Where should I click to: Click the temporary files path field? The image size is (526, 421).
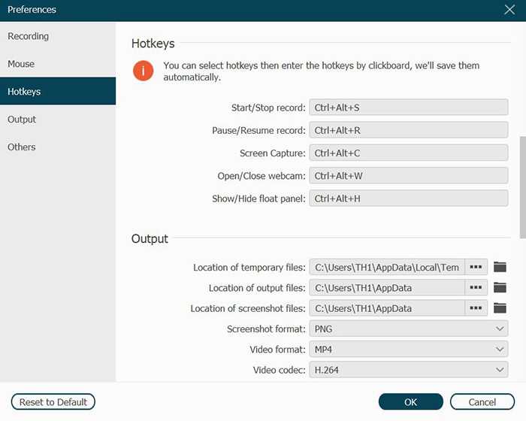pyautogui.click(x=387, y=267)
